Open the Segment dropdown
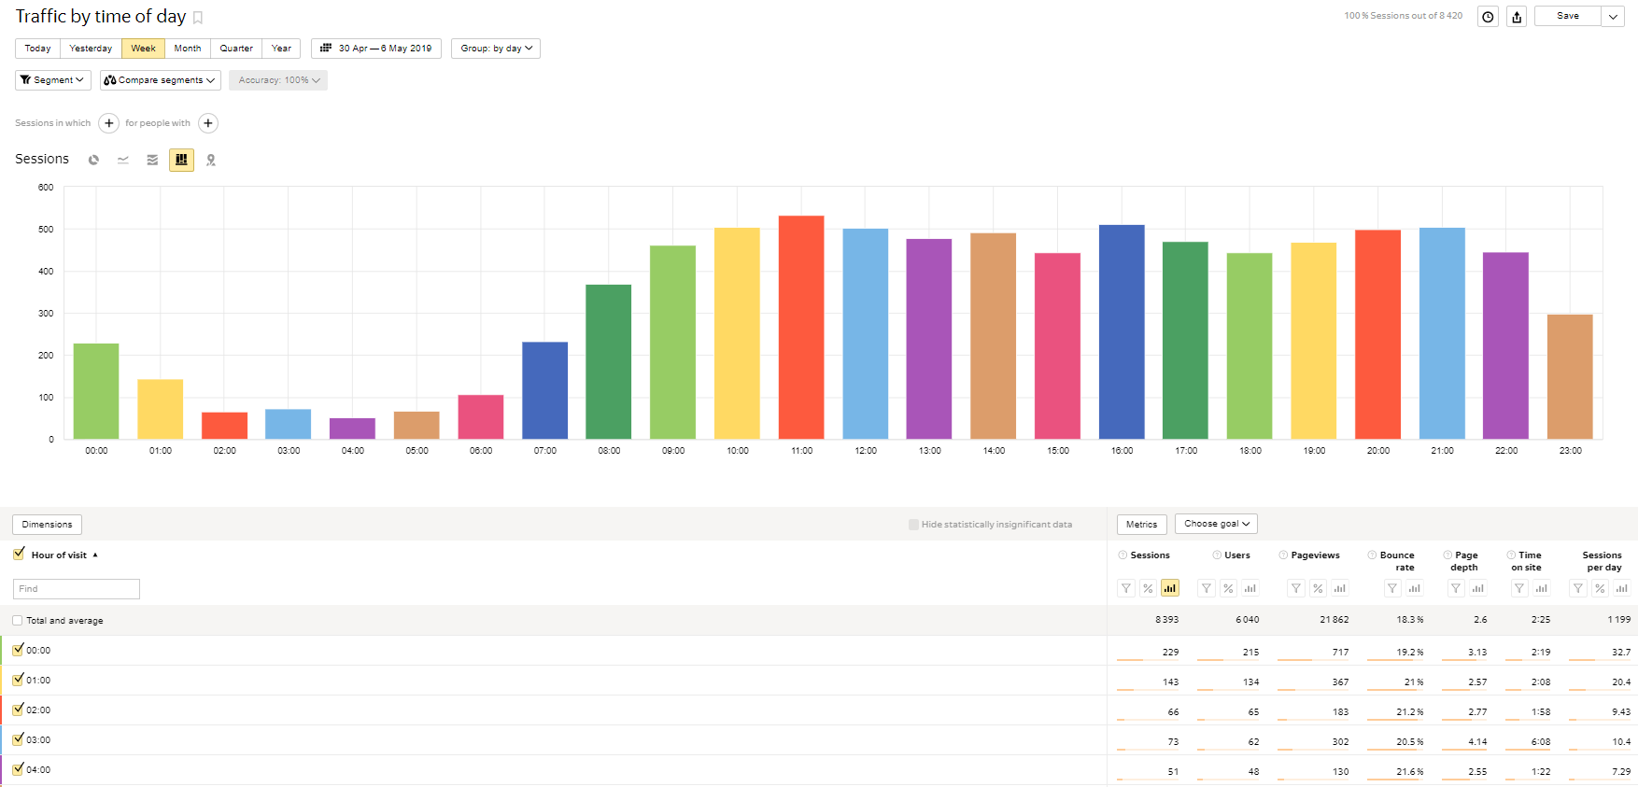This screenshot has width=1638, height=787. [52, 80]
